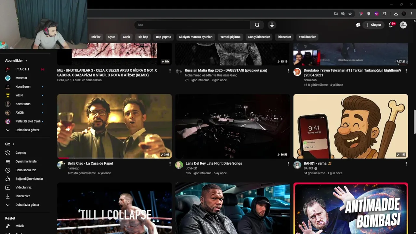Click the shield extension icon

click(369, 14)
